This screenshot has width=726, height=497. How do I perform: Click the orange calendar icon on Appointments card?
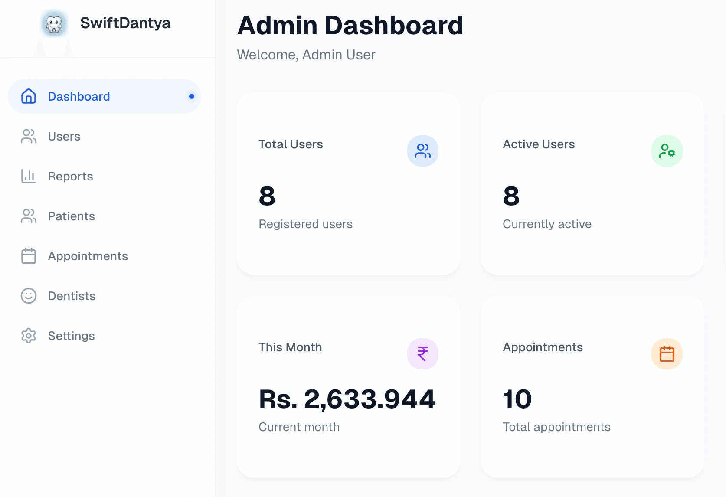click(x=667, y=353)
